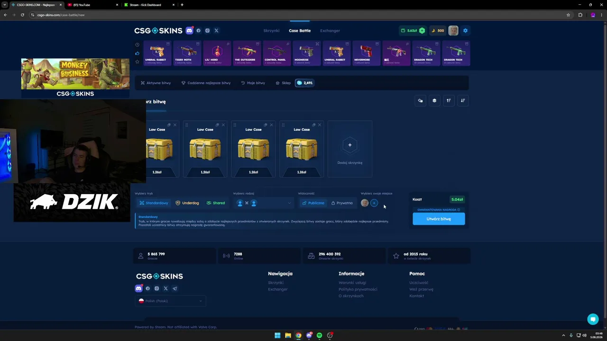Open footer Nawigacja link Exchanger
Screen dimensions: 607x341
tap(278, 289)
